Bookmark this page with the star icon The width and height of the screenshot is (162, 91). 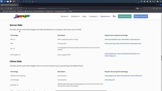[141, 8]
